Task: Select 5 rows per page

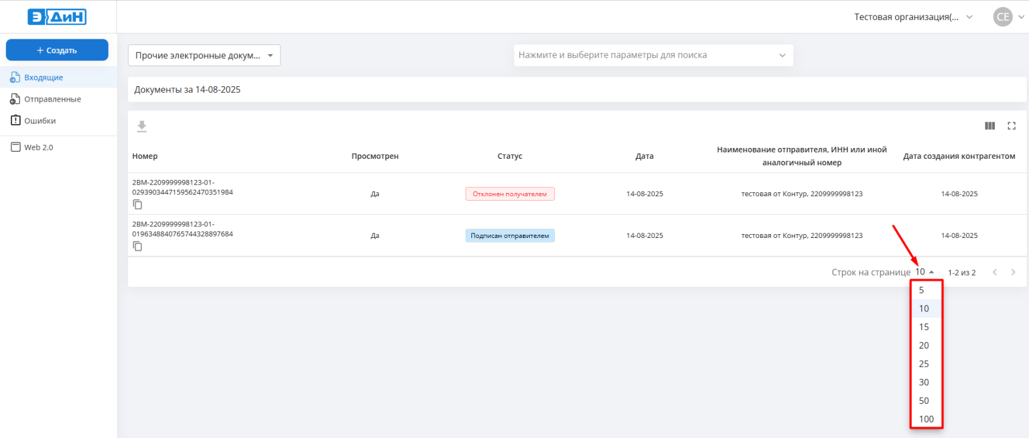Action: click(922, 290)
